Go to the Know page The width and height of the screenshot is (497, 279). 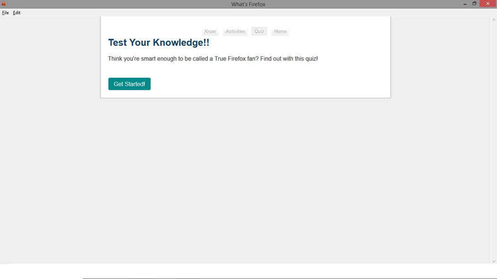pos(210,32)
